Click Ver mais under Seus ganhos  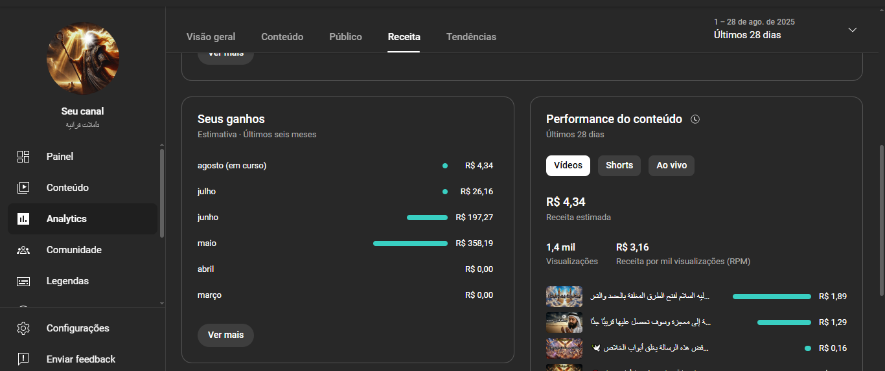225,335
